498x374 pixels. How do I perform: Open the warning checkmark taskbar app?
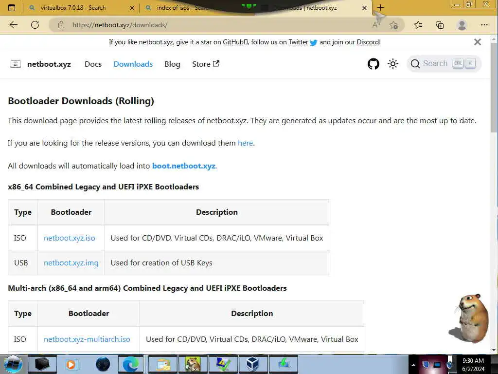[223, 364]
